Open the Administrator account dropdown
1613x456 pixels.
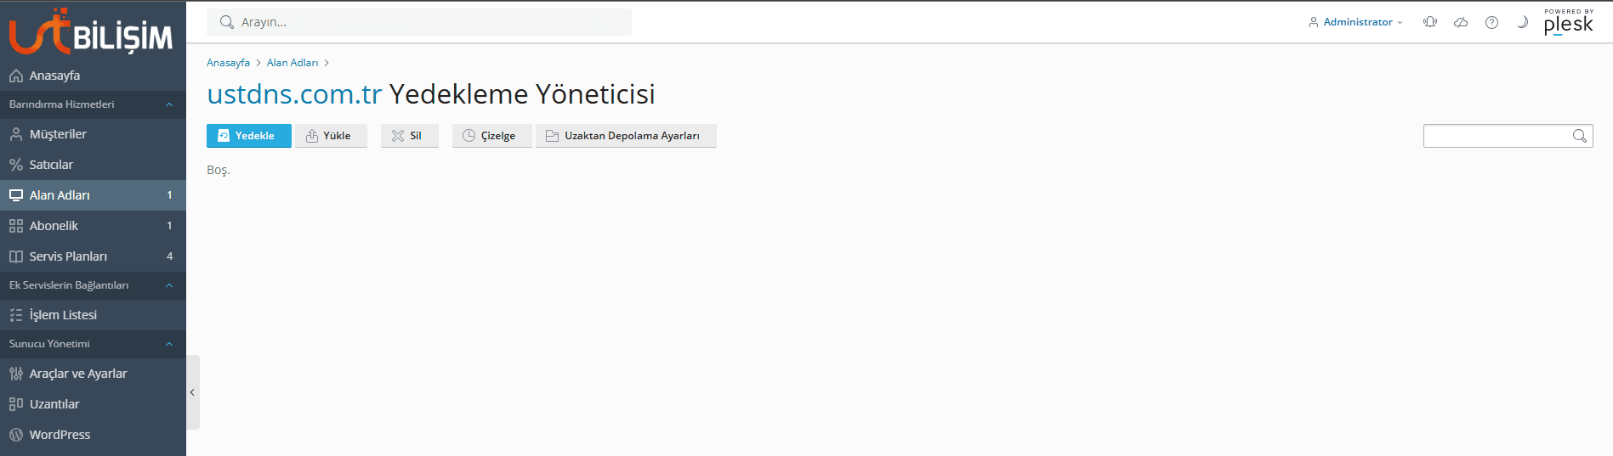(1356, 22)
